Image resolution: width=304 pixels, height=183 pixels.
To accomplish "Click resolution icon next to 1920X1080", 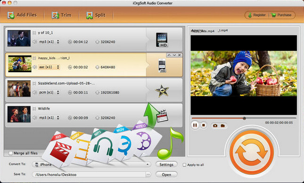I will tap(97, 92).
